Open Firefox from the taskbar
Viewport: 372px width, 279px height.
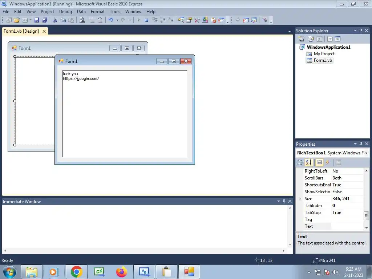pyautogui.click(x=121, y=272)
